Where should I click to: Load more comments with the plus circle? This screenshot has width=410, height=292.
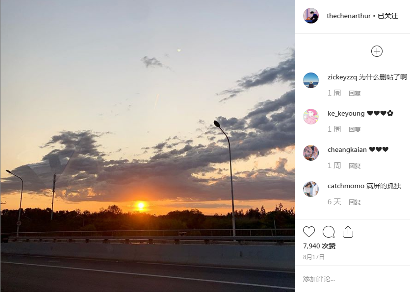point(377,51)
